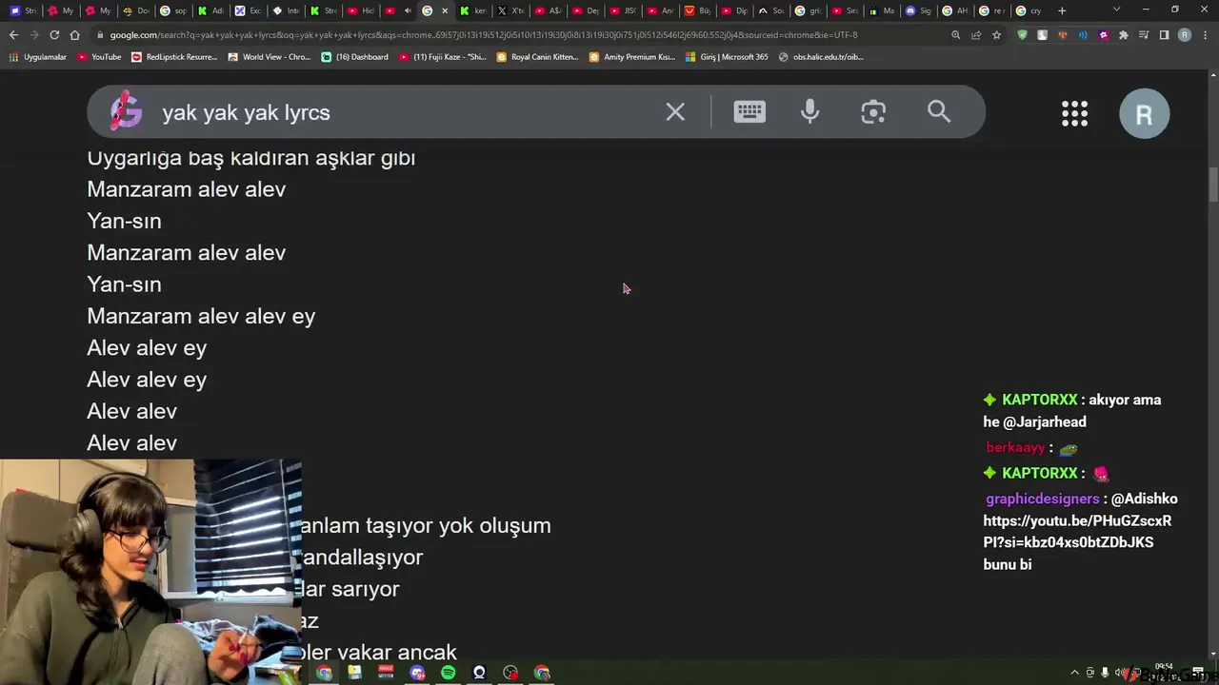Viewport: 1219px width, 685px height.
Task: Start a voice search with the microphone
Action: point(810,112)
